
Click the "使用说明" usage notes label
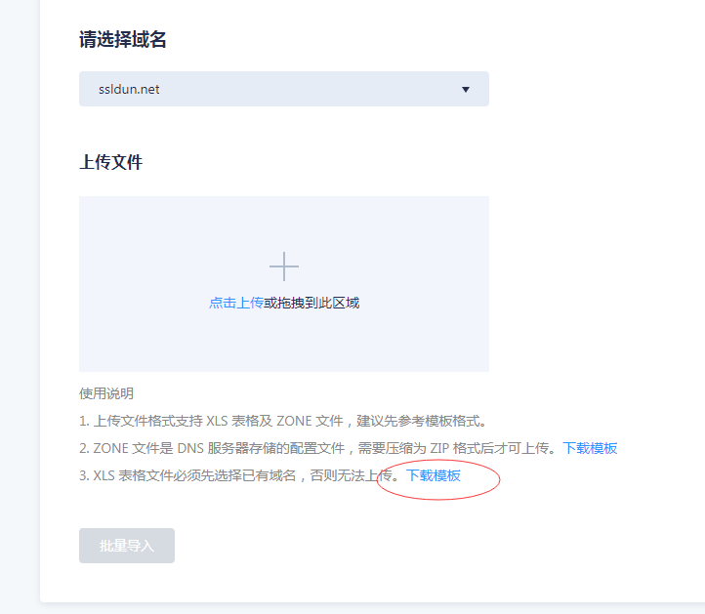coord(106,393)
